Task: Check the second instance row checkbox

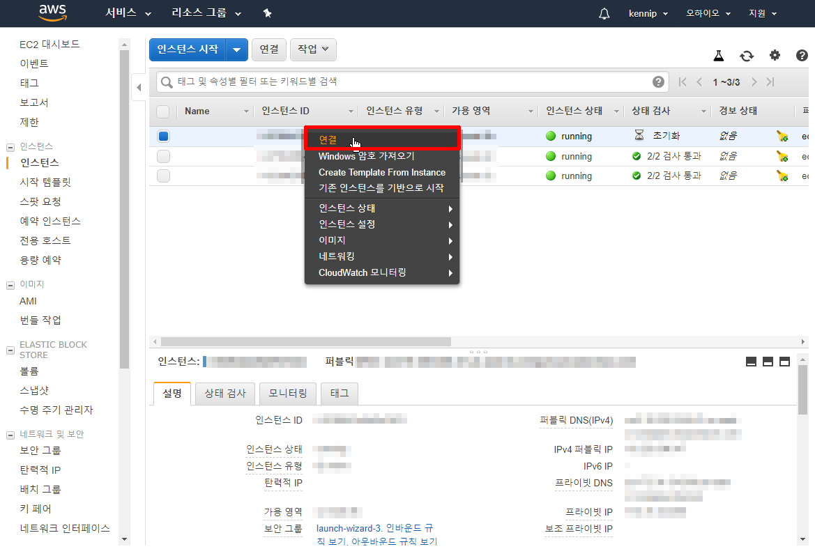Action: tap(163, 156)
